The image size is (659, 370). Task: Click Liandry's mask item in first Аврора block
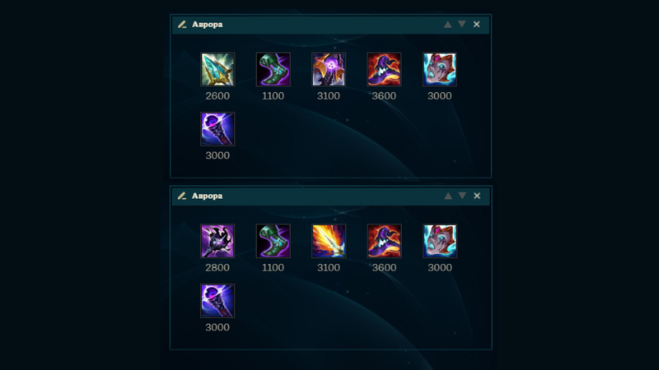(x=439, y=70)
